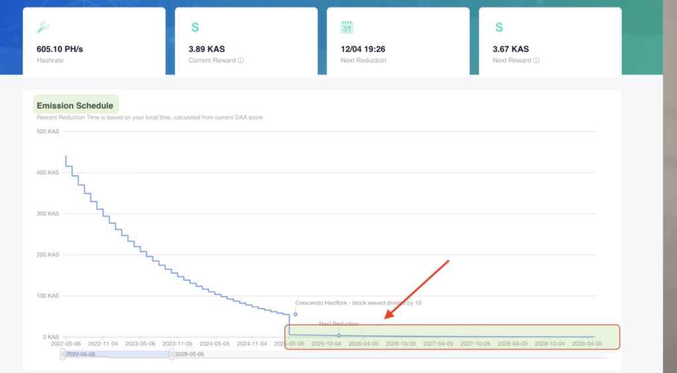Click the Emission Schedule heading
Viewport: 677px width, 373px height.
(75, 106)
